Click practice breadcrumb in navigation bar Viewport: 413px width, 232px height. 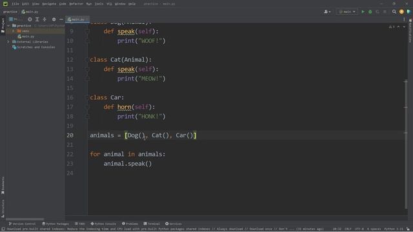(10, 12)
